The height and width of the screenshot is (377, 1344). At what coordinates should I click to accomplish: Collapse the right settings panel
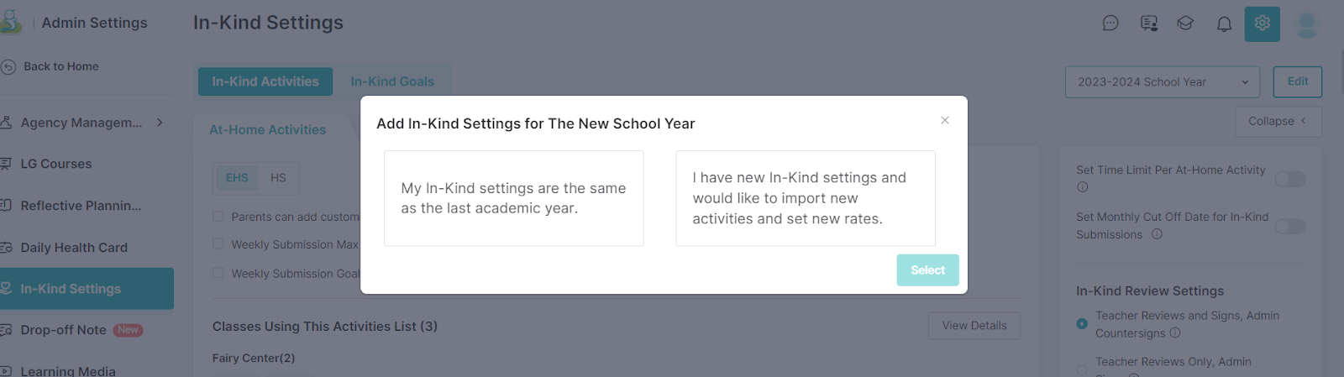(1278, 121)
